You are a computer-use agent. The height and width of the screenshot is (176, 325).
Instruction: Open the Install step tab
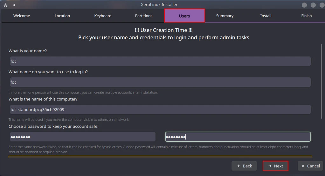click(x=266, y=16)
